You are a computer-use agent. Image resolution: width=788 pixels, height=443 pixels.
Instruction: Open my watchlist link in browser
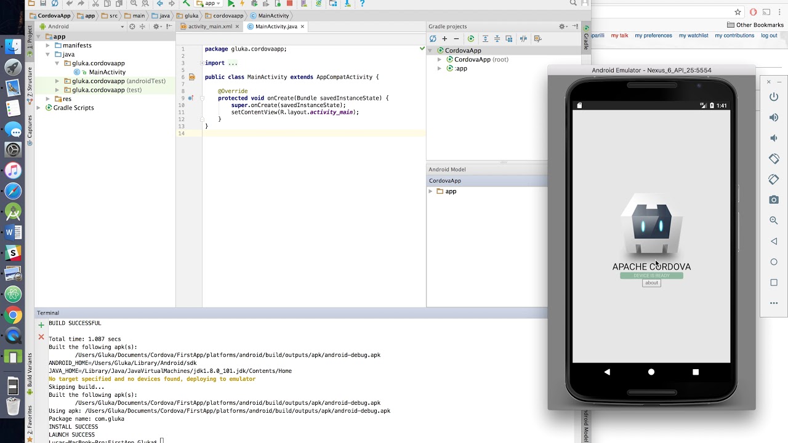(x=693, y=36)
